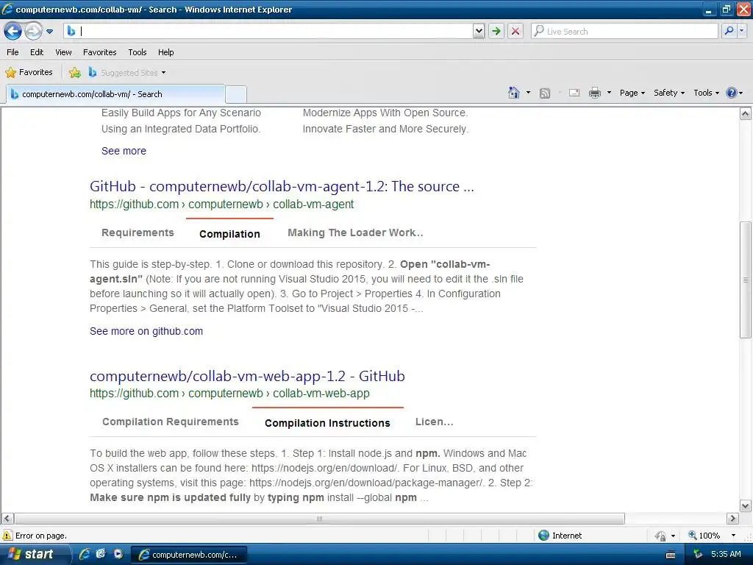Screen dimensions: 753x565
Task: Select the Compilation Requirements tab
Action: pyautogui.click(x=171, y=422)
